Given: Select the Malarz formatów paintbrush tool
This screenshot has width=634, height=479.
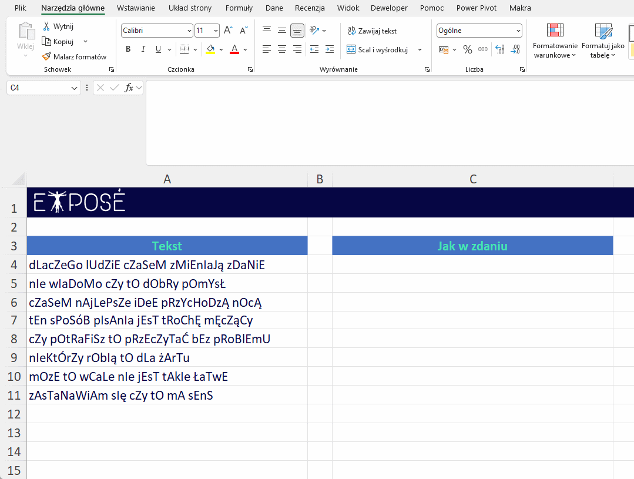Looking at the screenshot, I should 47,57.
